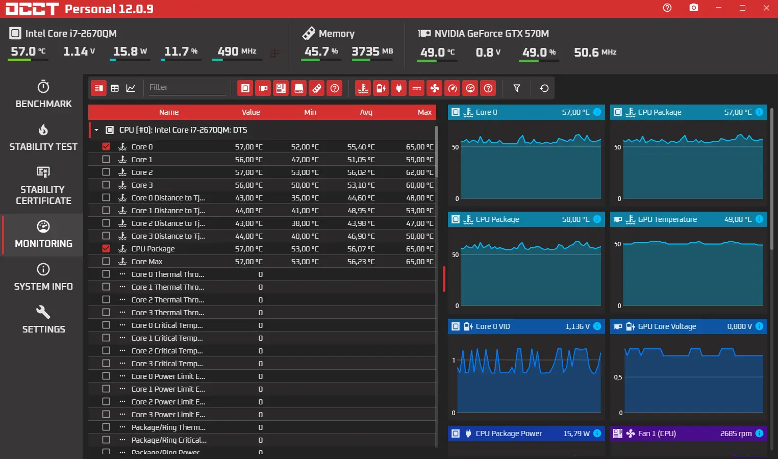
Task: Toggle the voltage sensor filter icon
Action: (381, 88)
